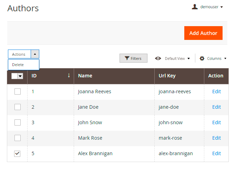Select the Jane Doe row checkbox
Viewport: 236px width, 172px height.
tap(18, 107)
